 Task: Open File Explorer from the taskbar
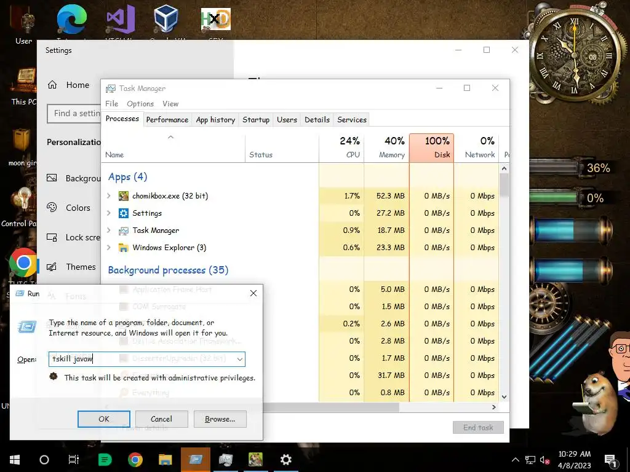pyautogui.click(x=165, y=460)
